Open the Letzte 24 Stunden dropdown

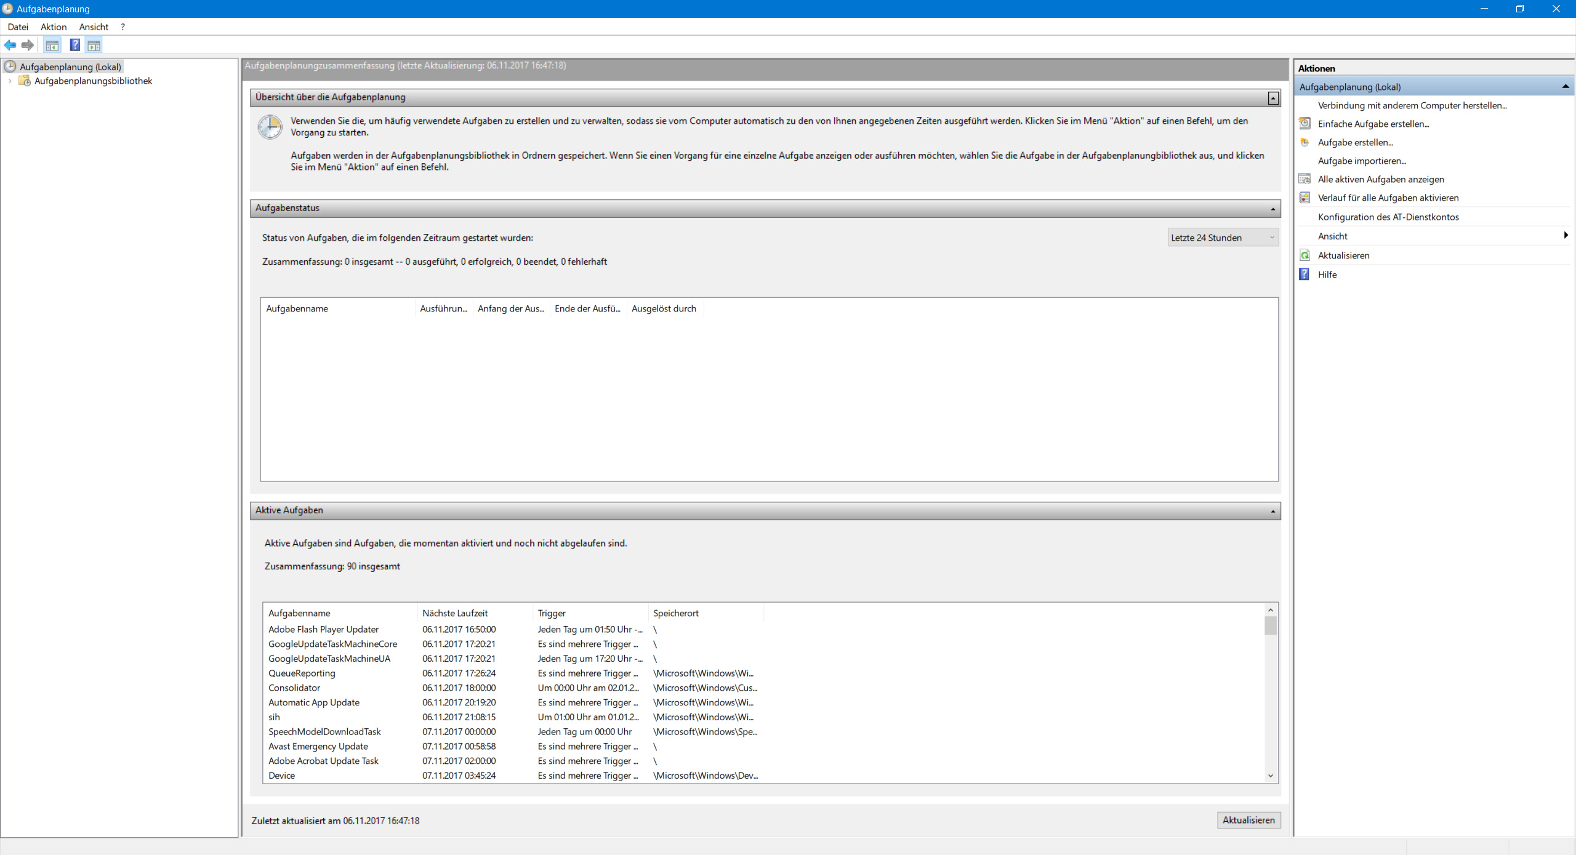(x=1223, y=238)
